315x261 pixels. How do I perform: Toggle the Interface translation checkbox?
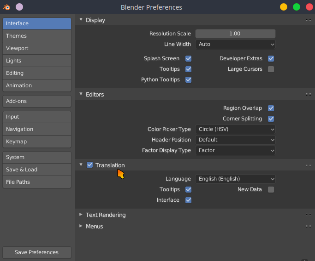point(189,200)
